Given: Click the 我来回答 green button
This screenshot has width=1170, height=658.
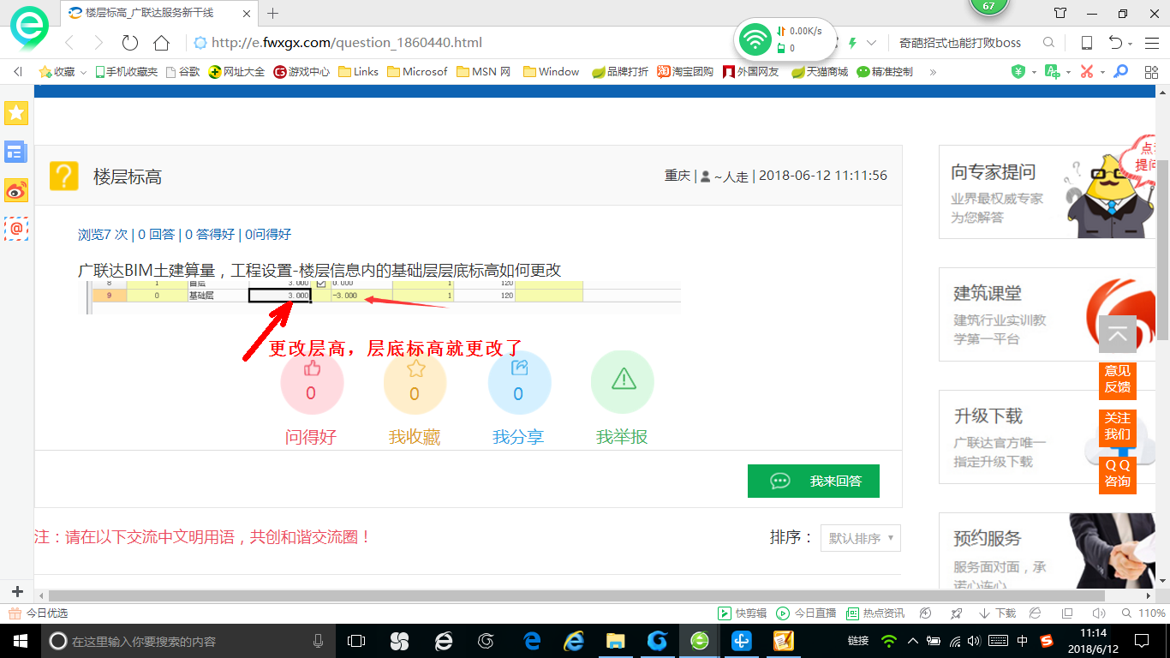Looking at the screenshot, I should [x=814, y=482].
